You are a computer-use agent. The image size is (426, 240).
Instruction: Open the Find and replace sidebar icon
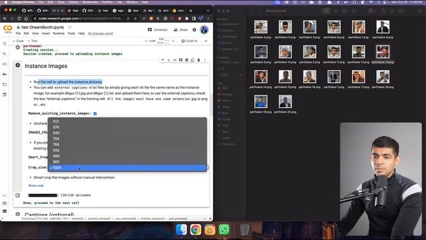pos(5,54)
